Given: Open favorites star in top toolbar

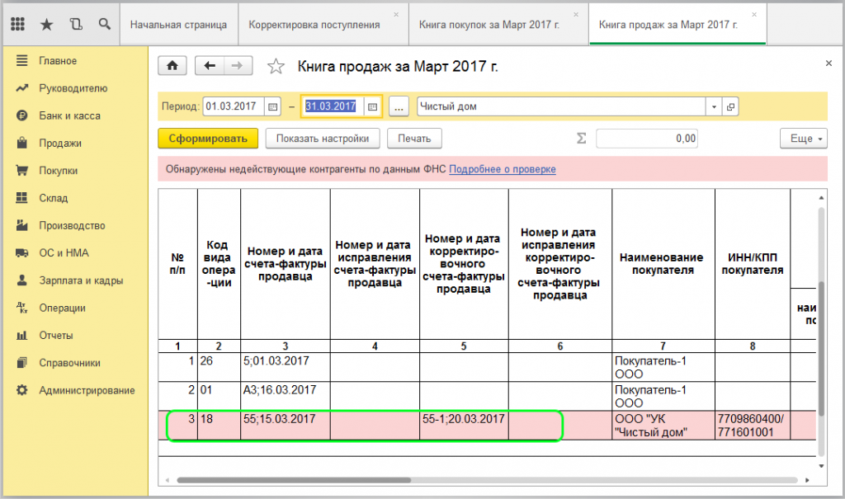Looking at the screenshot, I should (x=46, y=24).
